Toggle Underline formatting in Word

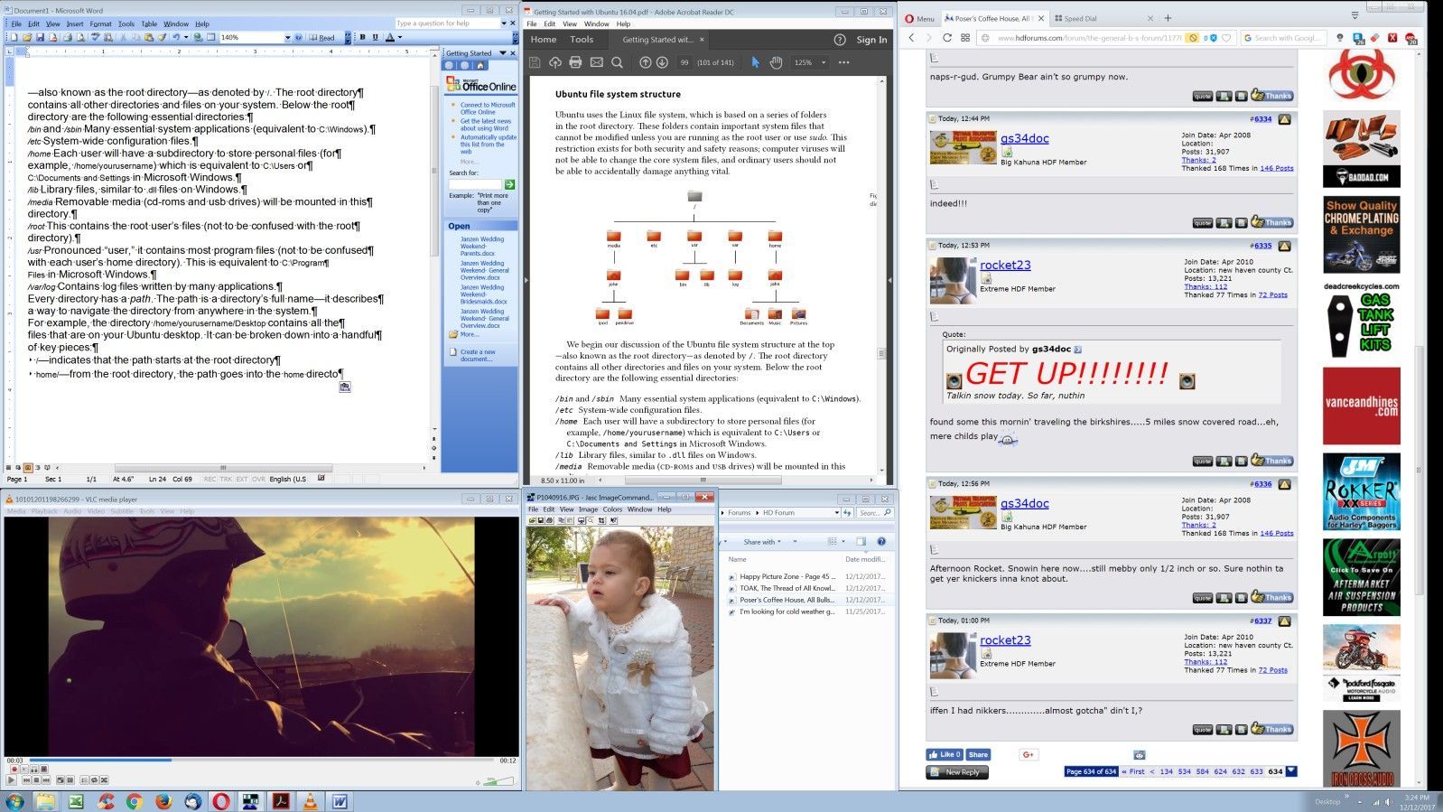pos(377,37)
